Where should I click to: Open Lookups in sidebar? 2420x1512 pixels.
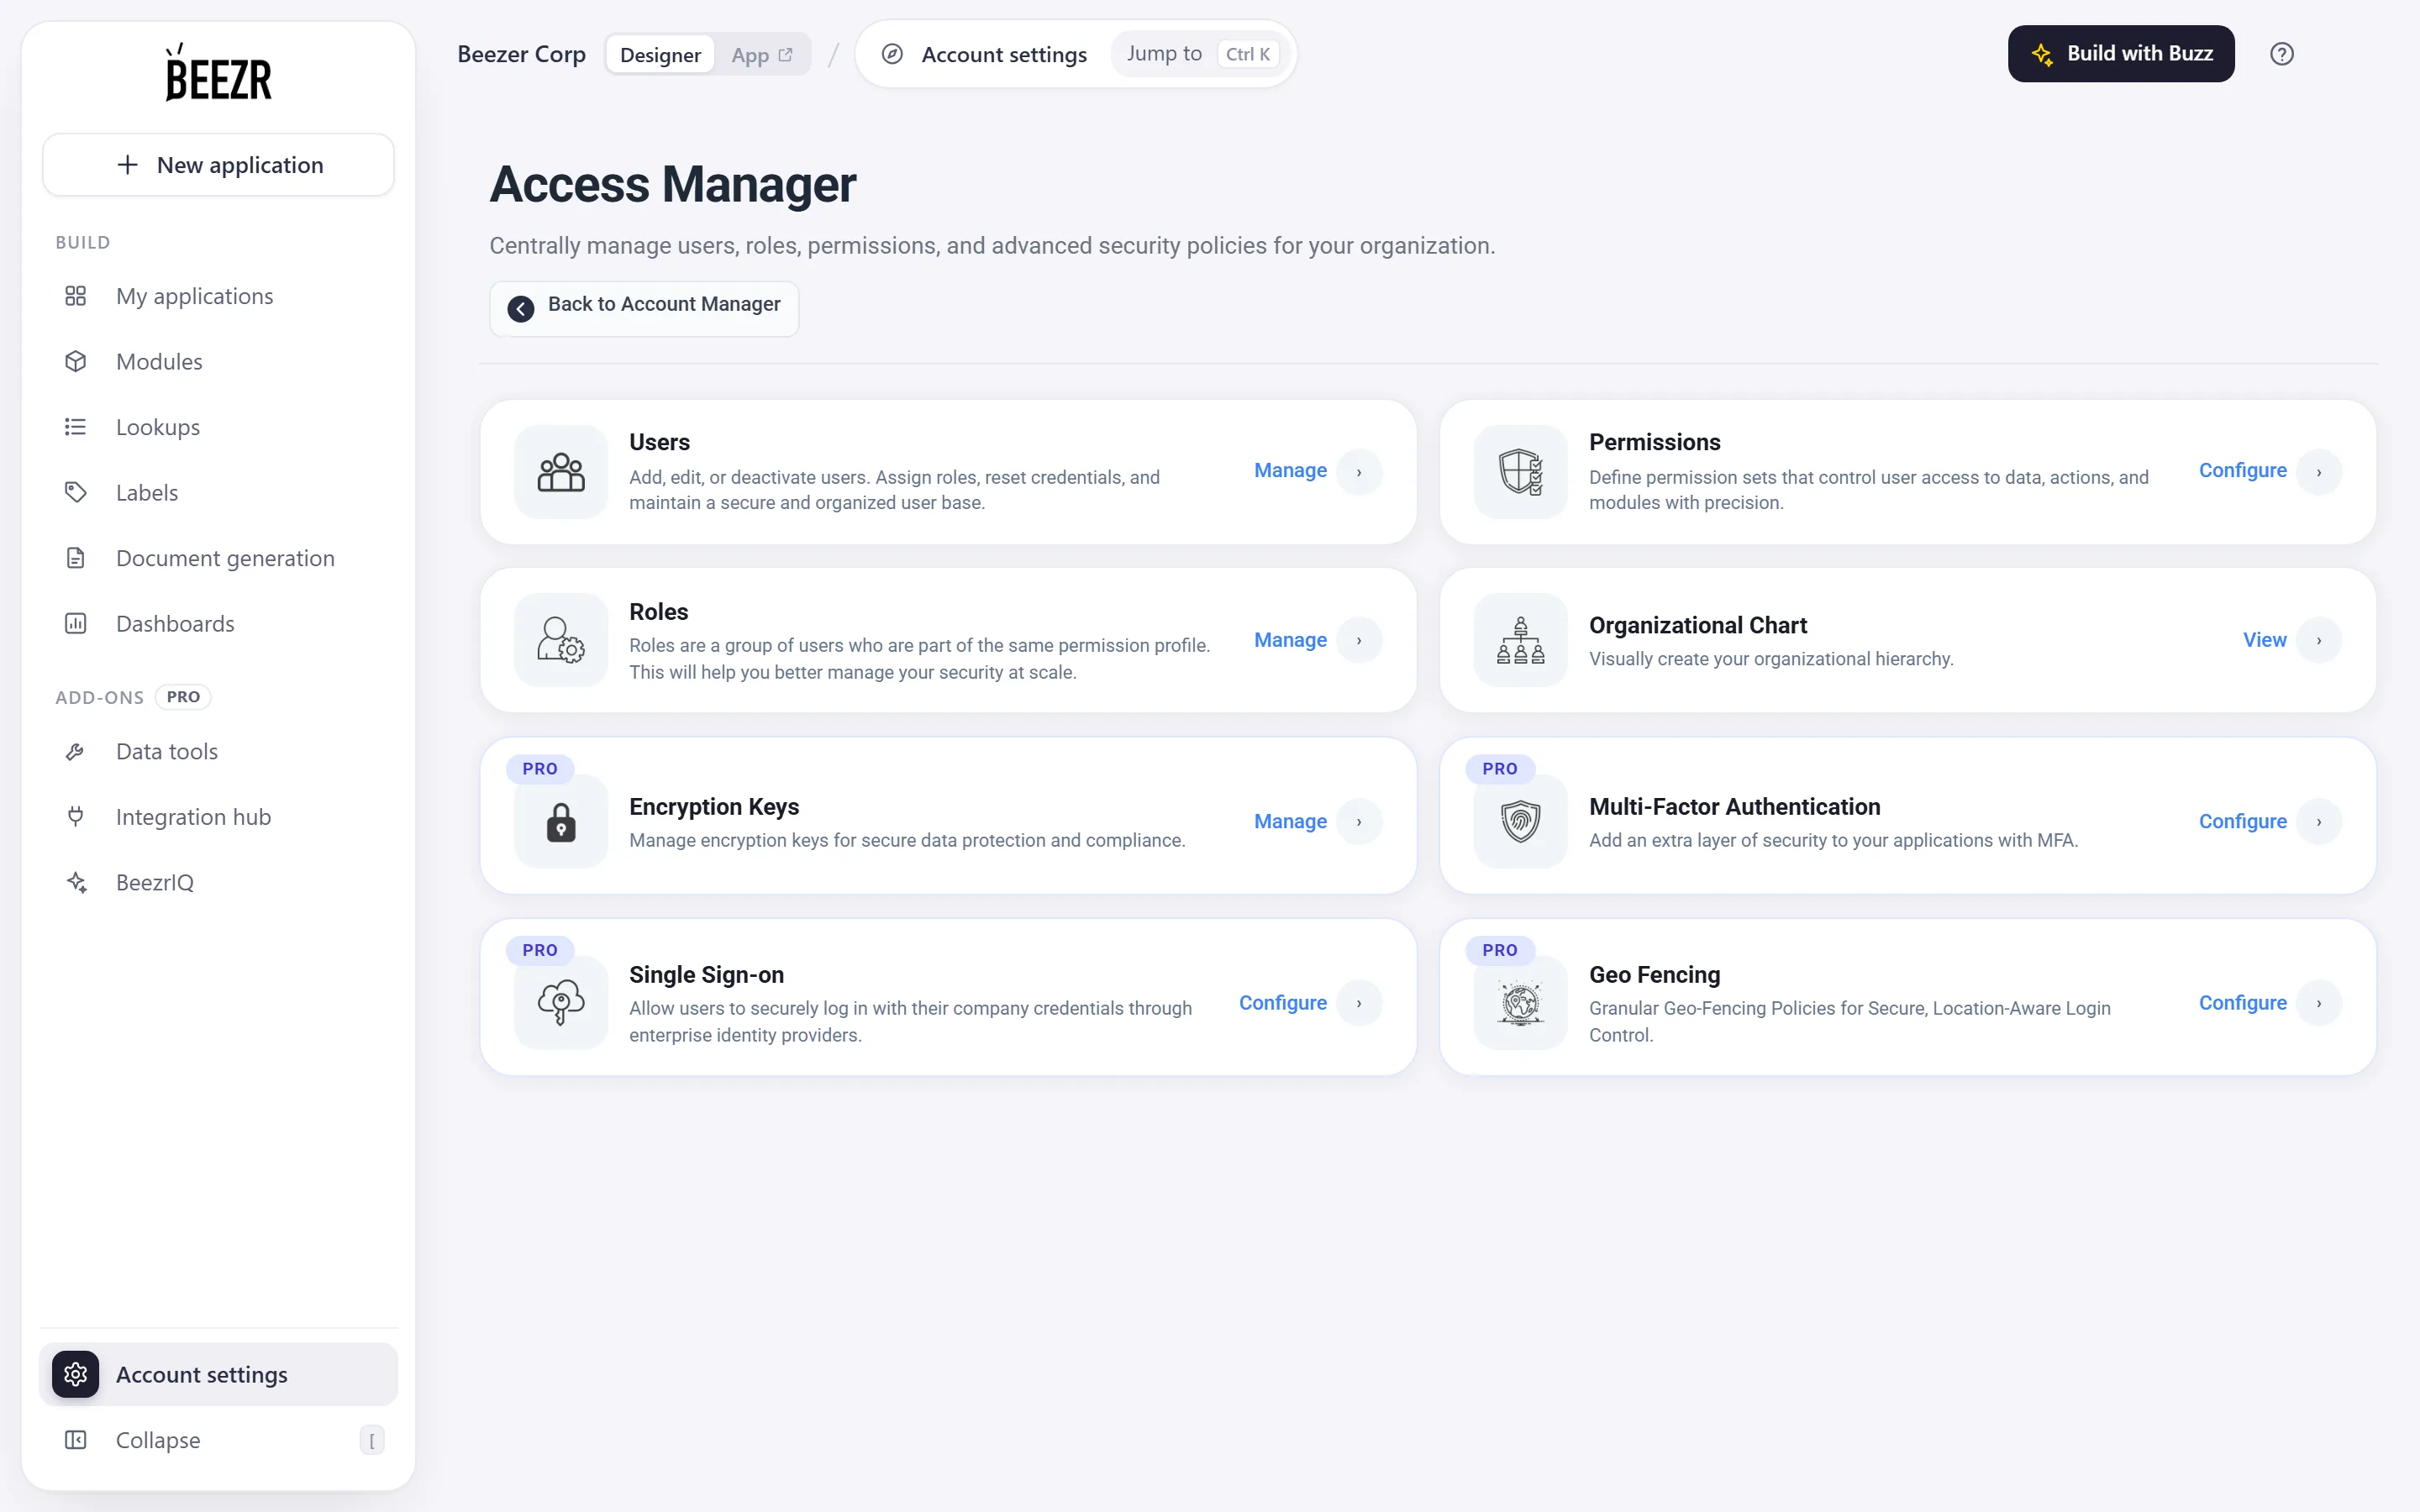(218, 427)
